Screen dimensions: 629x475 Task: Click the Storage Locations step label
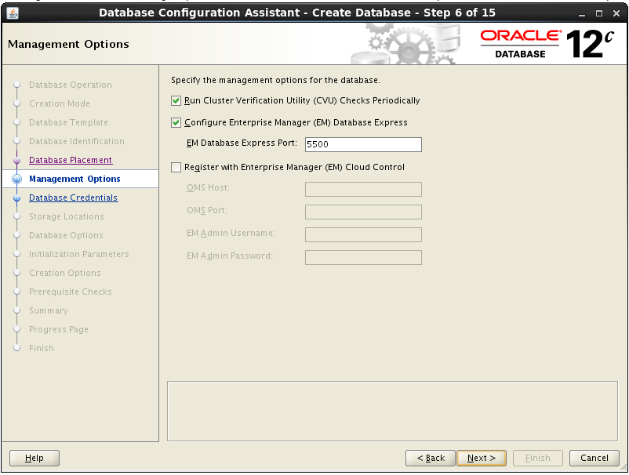[66, 216]
